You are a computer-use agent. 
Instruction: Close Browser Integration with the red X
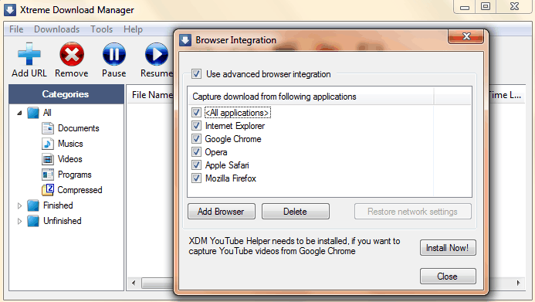[x=466, y=36]
